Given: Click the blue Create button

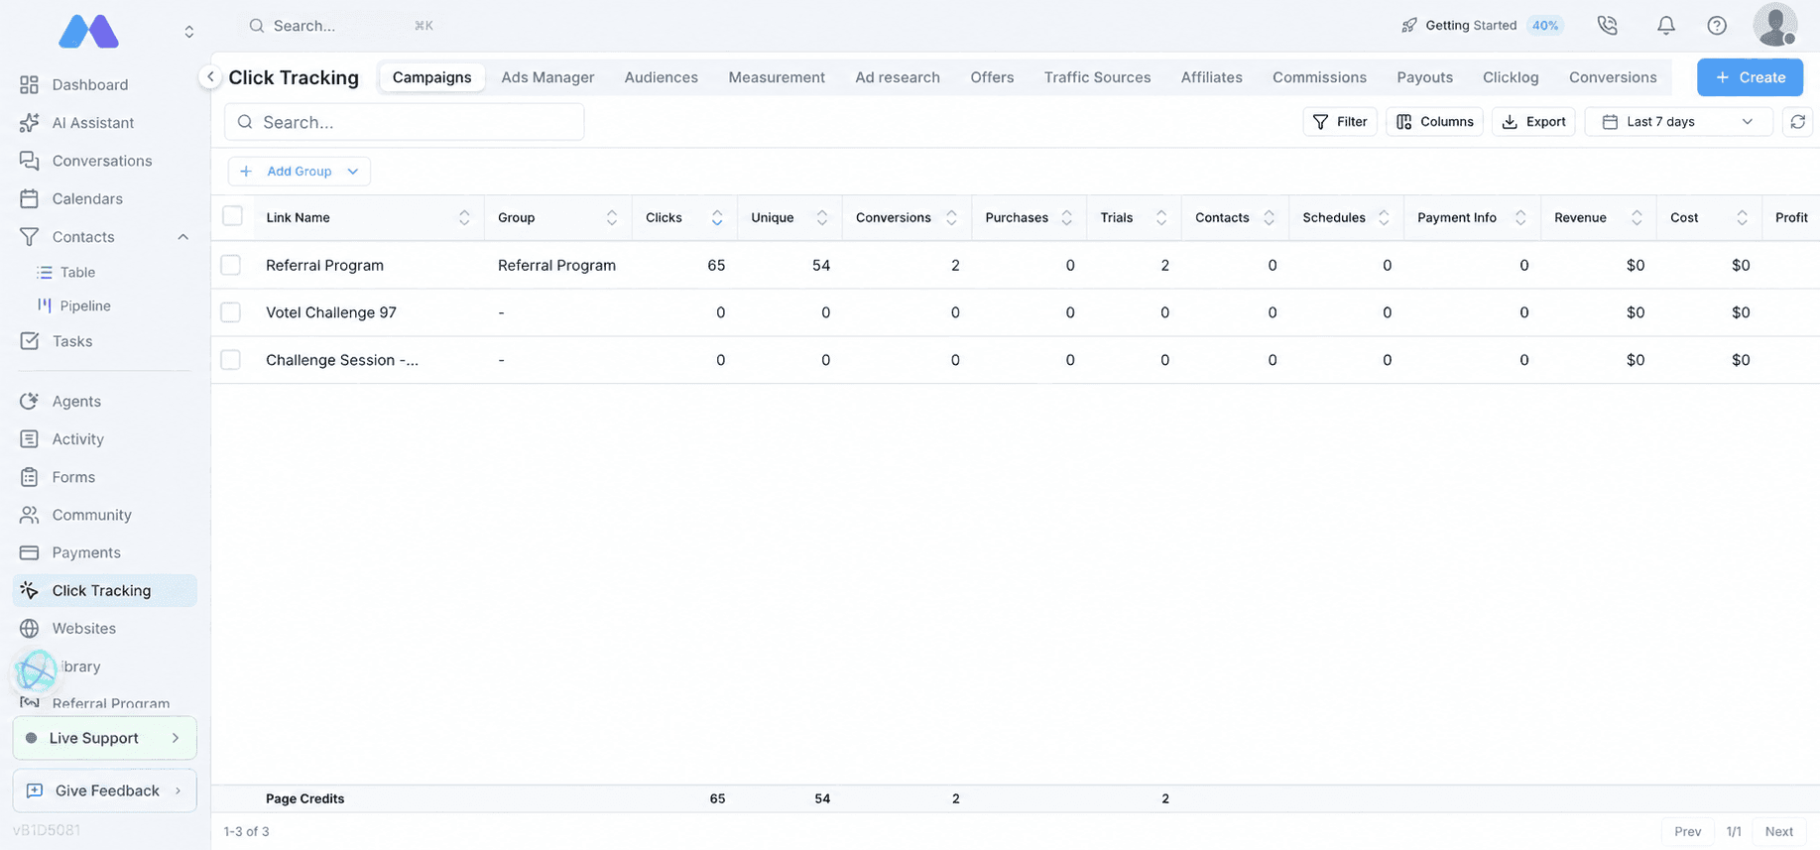Looking at the screenshot, I should click(x=1750, y=77).
